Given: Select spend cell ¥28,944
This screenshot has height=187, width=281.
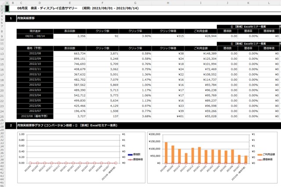Looking at the screenshot, I should click(x=201, y=36).
